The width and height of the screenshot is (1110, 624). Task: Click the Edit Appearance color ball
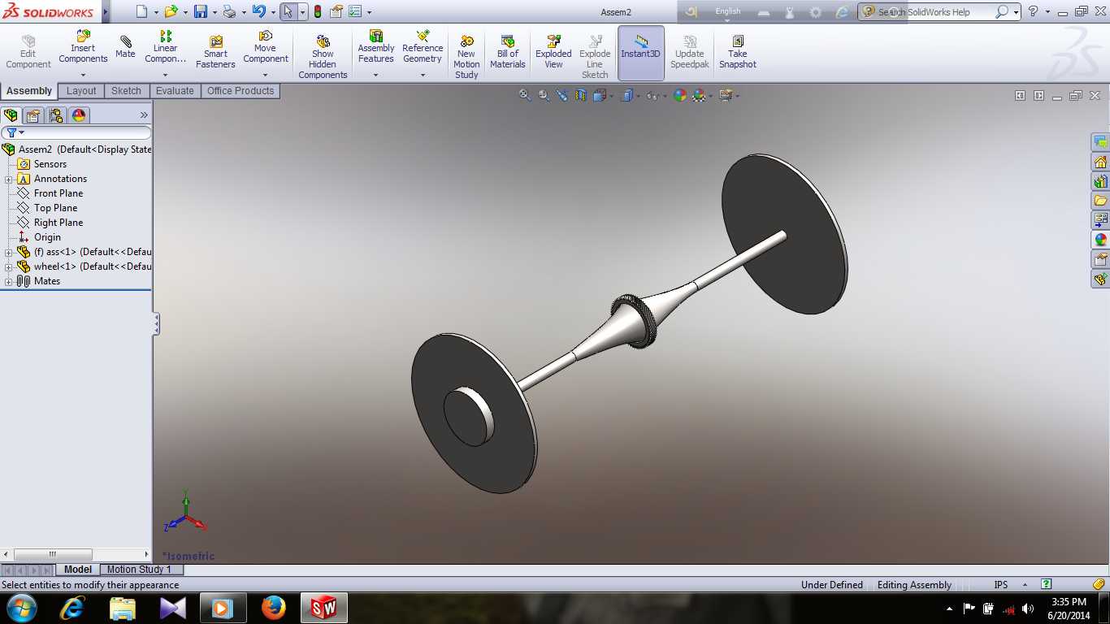pyautogui.click(x=679, y=95)
